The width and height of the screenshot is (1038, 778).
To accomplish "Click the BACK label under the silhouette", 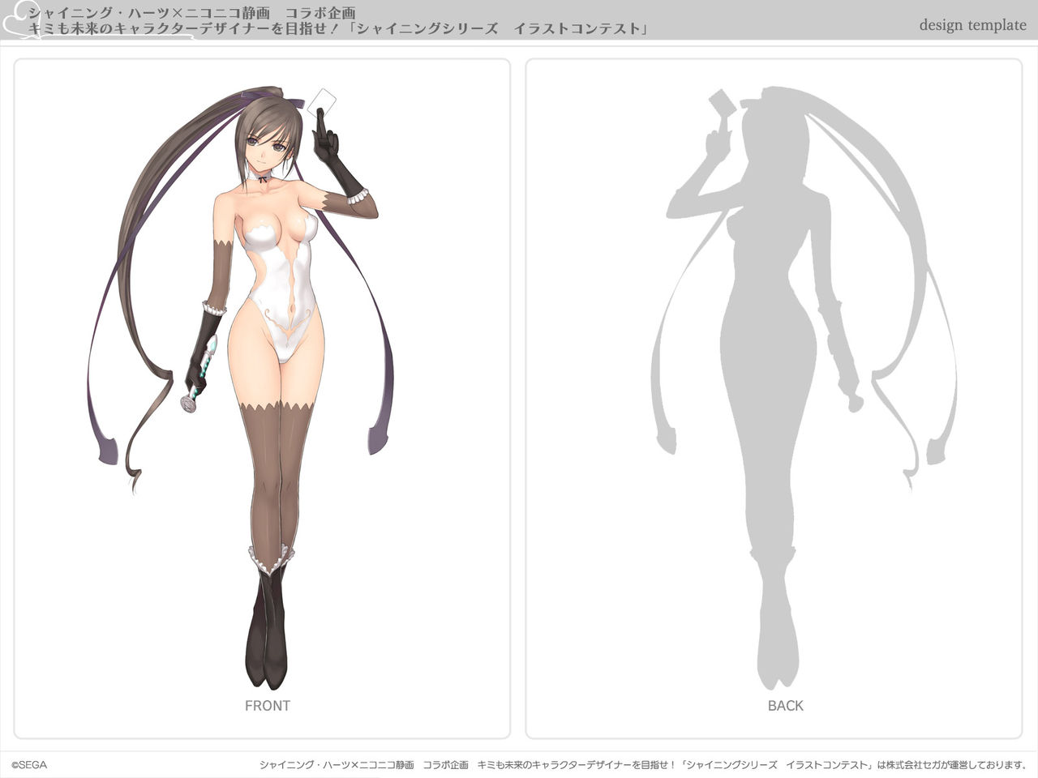I will coord(786,706).
